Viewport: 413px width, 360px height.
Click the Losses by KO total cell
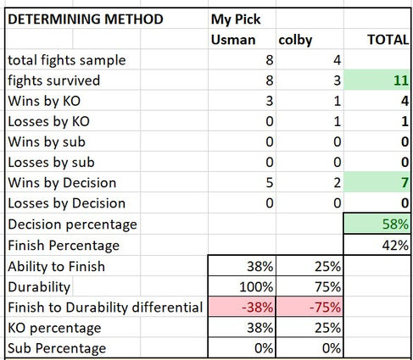[x=377, y=121]
